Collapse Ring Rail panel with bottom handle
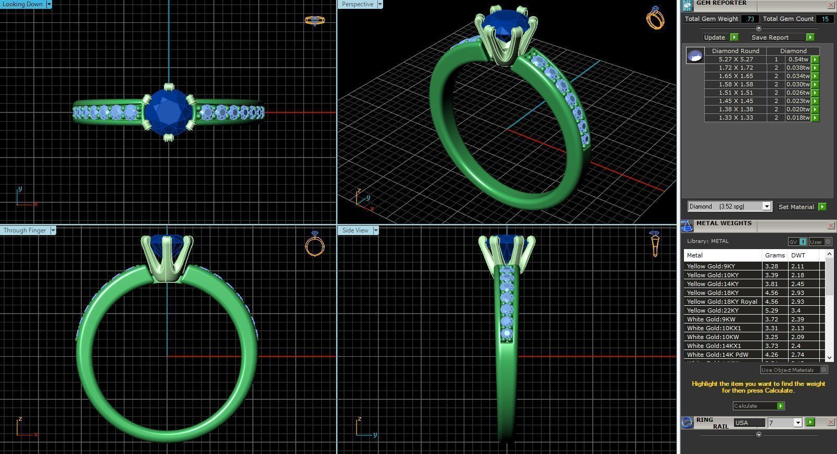 pyautogui.click(x=758, y=434)
